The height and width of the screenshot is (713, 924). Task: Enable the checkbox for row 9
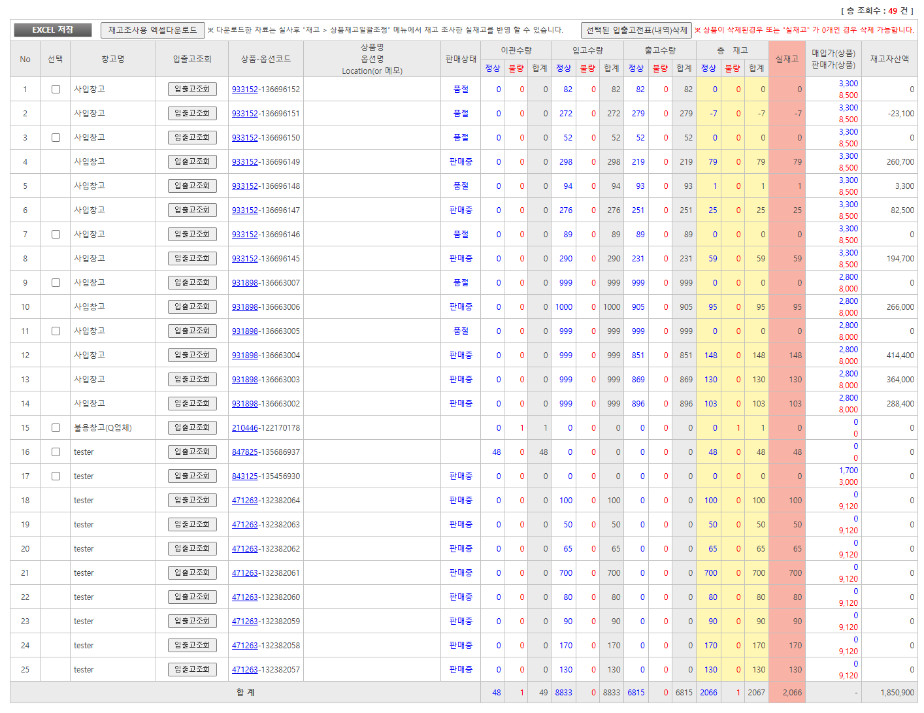56,283
